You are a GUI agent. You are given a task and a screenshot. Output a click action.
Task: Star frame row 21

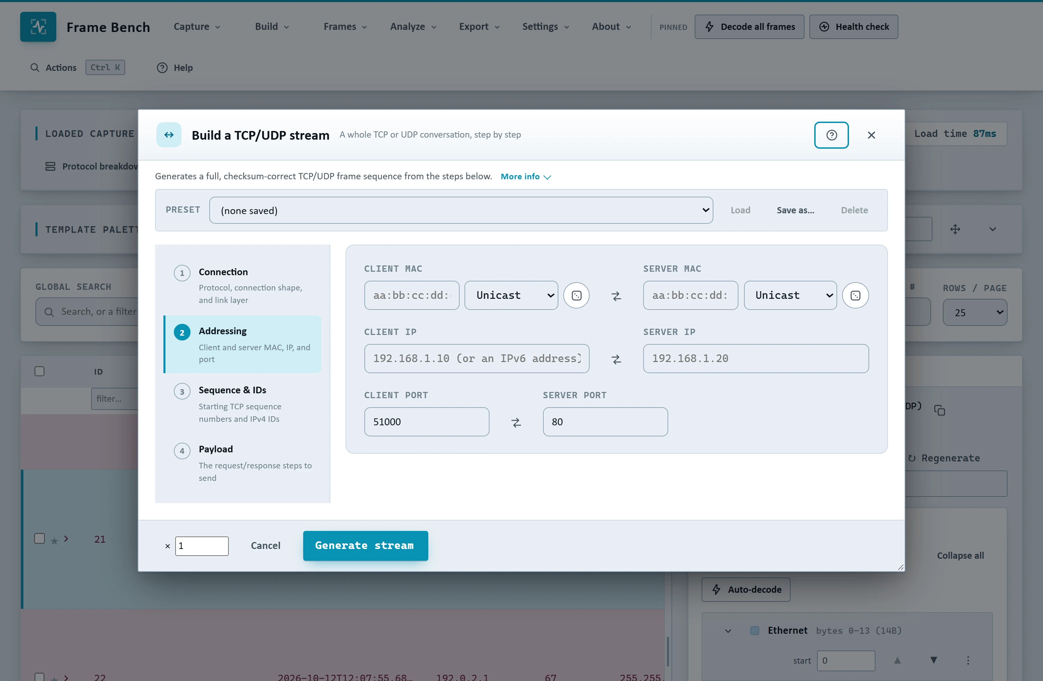54,541
